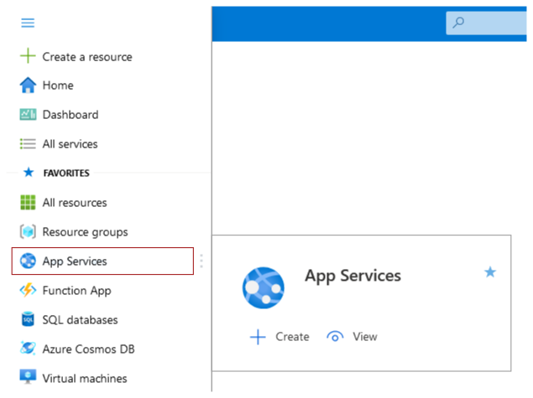Click the FAVORITES section heading
Image resolution: width=533 pixels, height=398 pixels.
[66, 173]
